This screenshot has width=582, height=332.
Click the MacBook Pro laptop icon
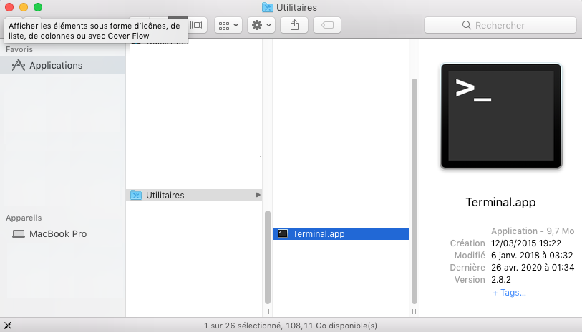tap(19, 234)
